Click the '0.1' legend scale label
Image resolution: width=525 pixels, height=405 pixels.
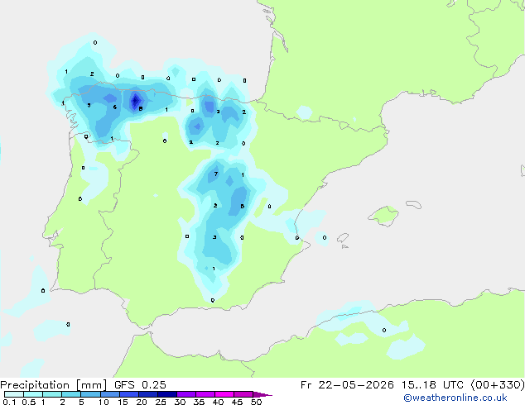pyautogui.click(x=9, y=402)
